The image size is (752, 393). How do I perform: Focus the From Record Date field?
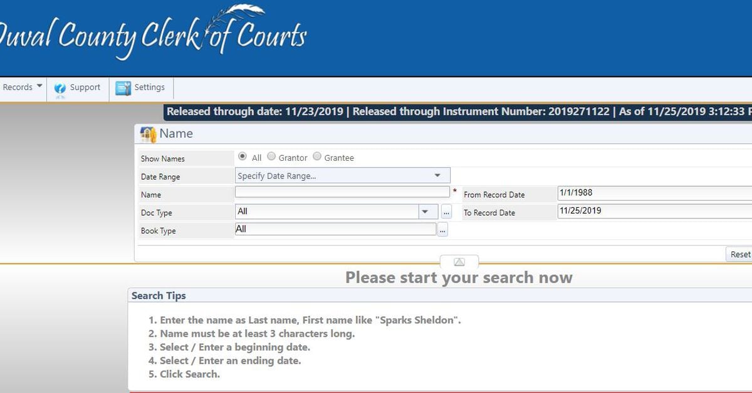(652, 193)
